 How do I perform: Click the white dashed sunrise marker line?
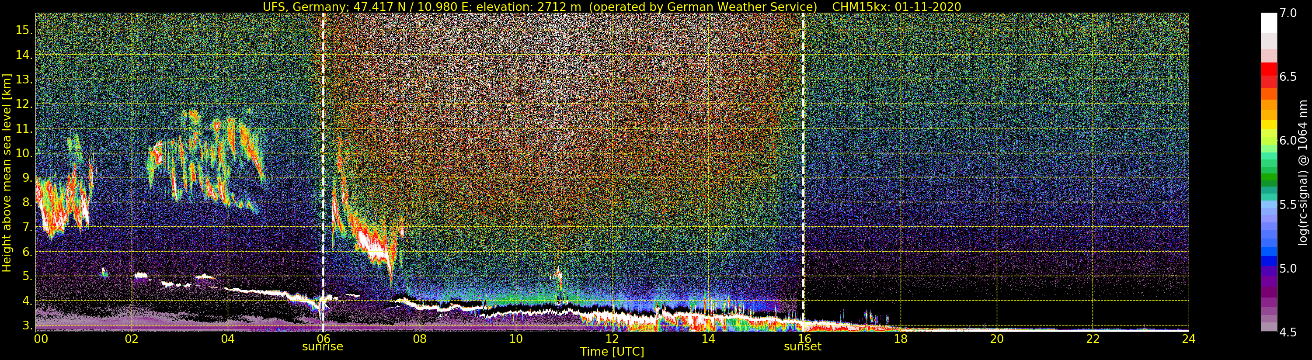pos(324,172)
